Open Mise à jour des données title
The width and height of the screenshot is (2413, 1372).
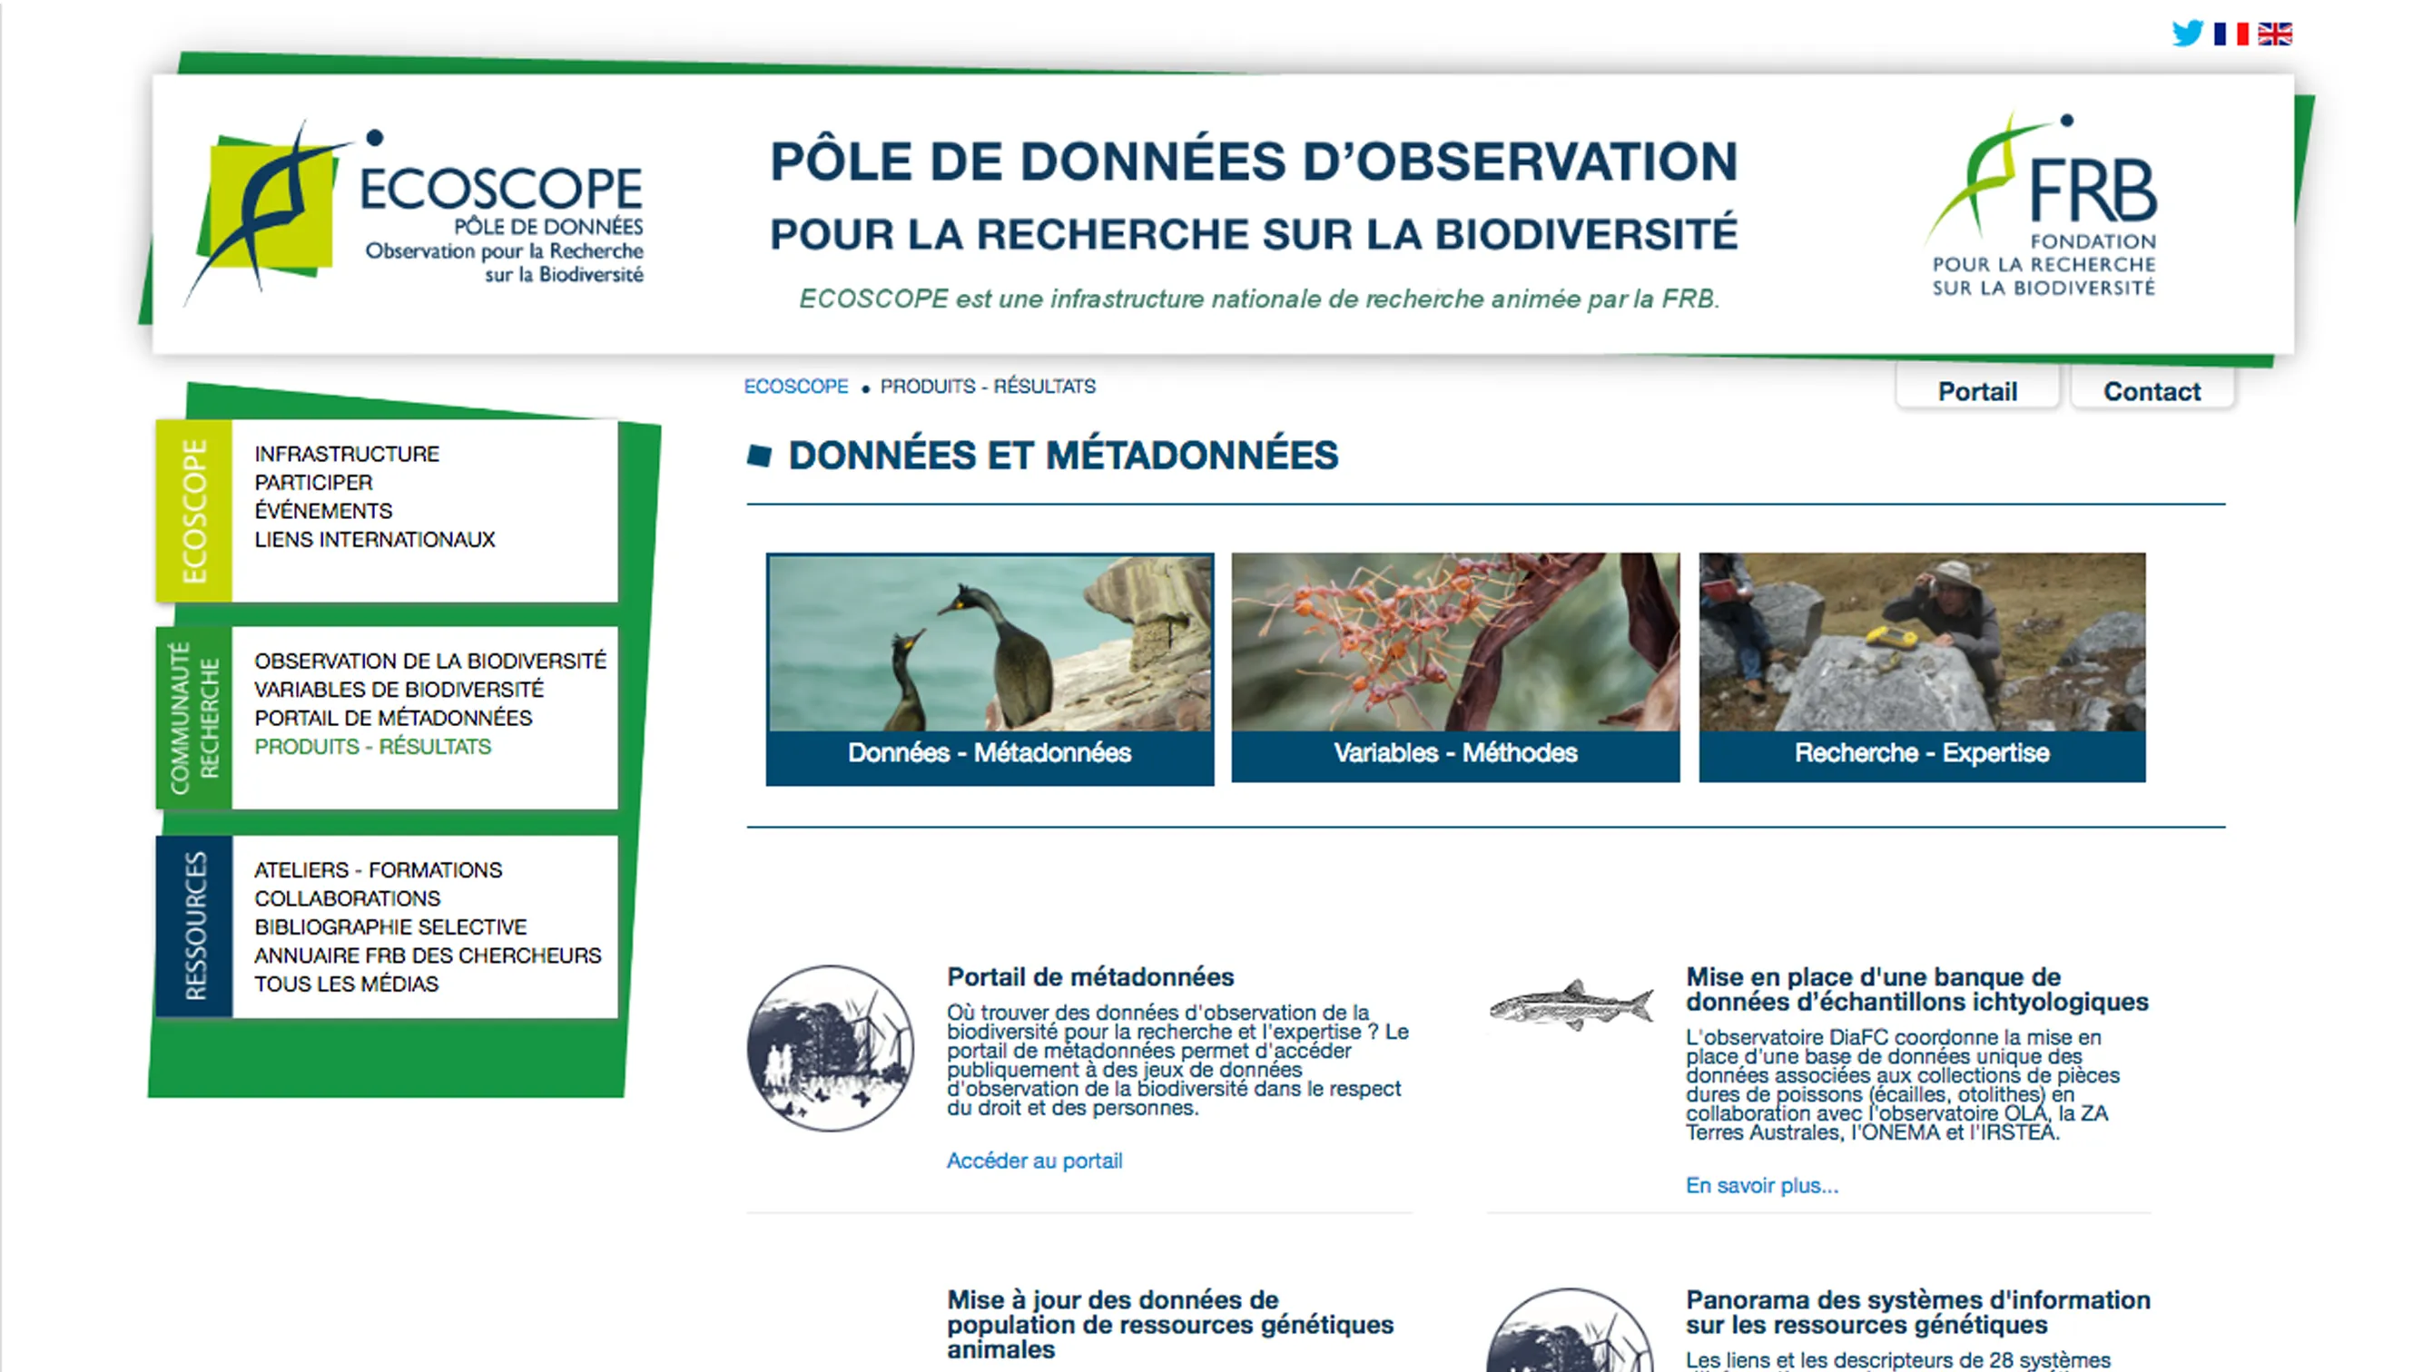pyautogui.click(x=1170, y=1325)
